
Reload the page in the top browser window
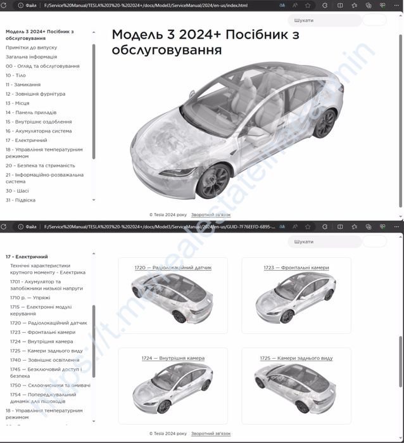click(x=4, y=5)
